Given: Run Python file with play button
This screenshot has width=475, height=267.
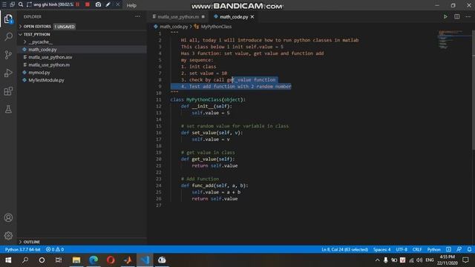Looking at the screenshot, I should pyautogui.click(x=445, y=16).
